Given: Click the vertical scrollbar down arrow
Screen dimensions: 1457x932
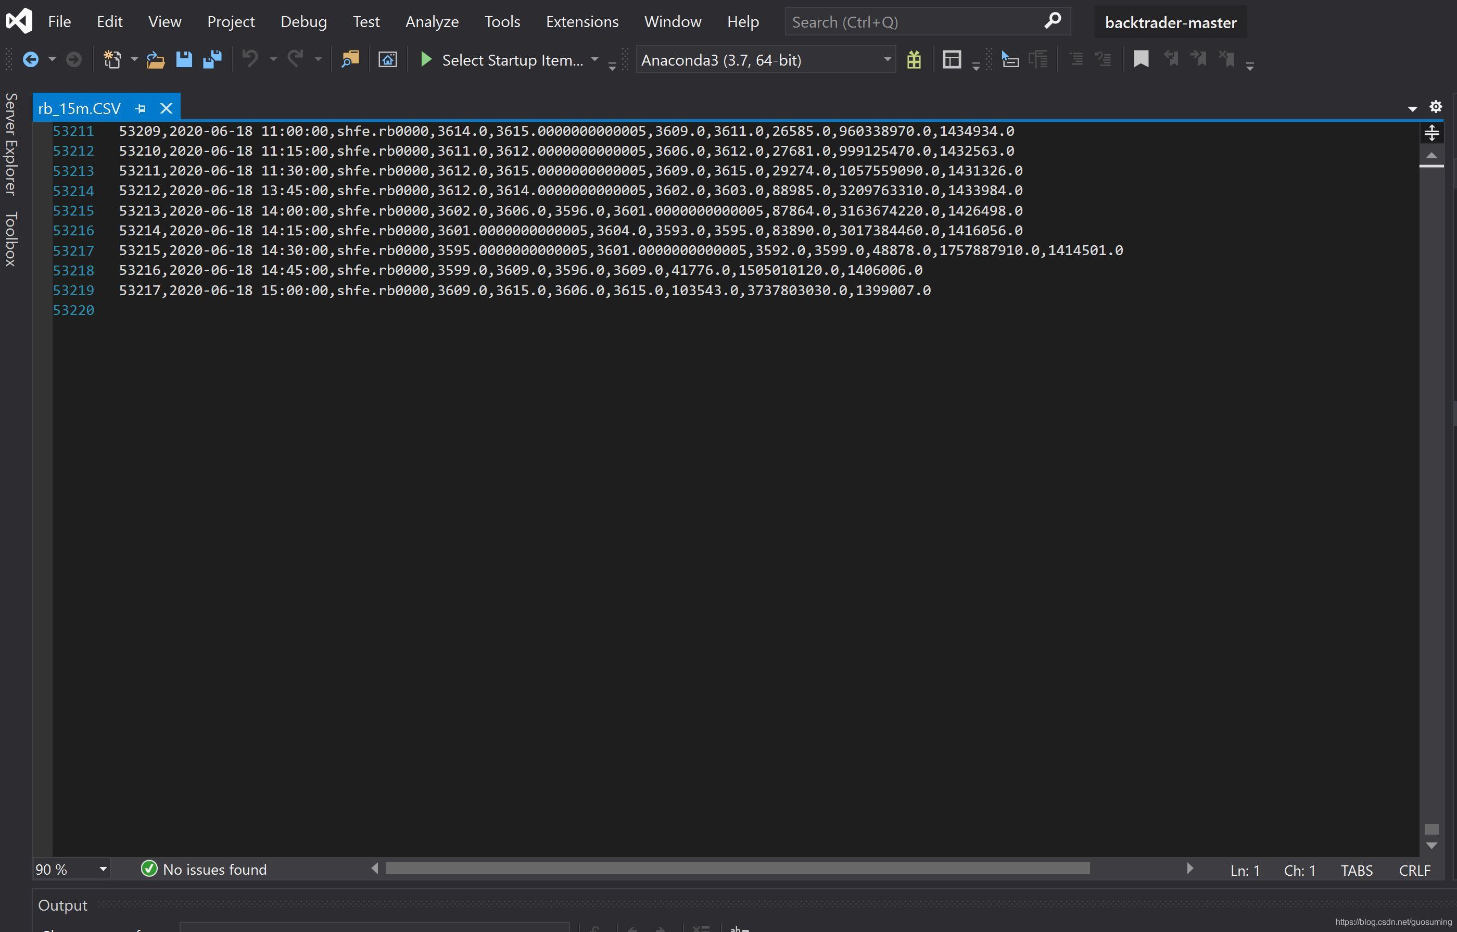Looking at the screenshot, I should (x=1431, y=846).
